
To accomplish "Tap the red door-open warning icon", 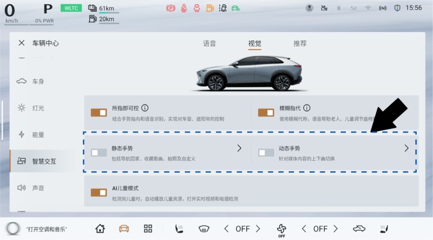I will coord(196,8).
